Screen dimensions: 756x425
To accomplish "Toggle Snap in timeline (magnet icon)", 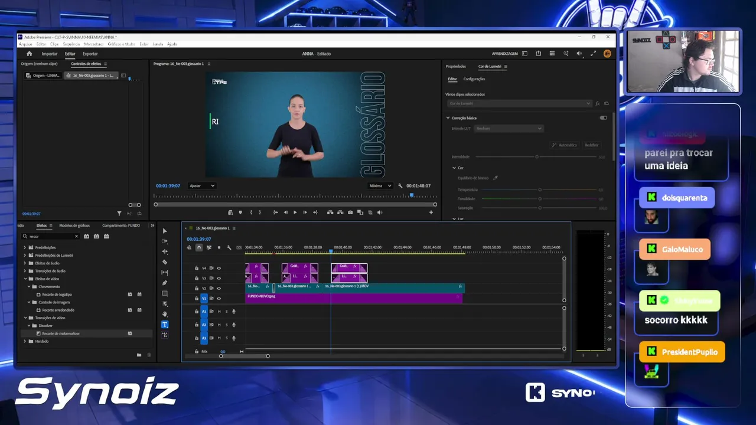I will tap(199, 247).
